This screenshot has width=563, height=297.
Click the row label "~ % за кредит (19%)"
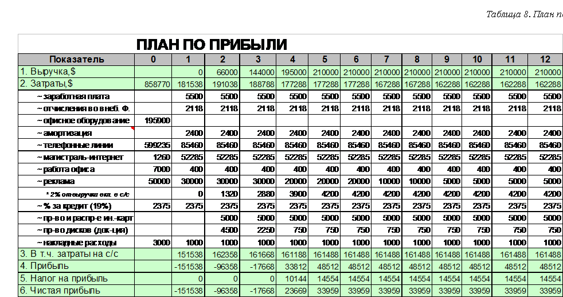click(74, 206)
